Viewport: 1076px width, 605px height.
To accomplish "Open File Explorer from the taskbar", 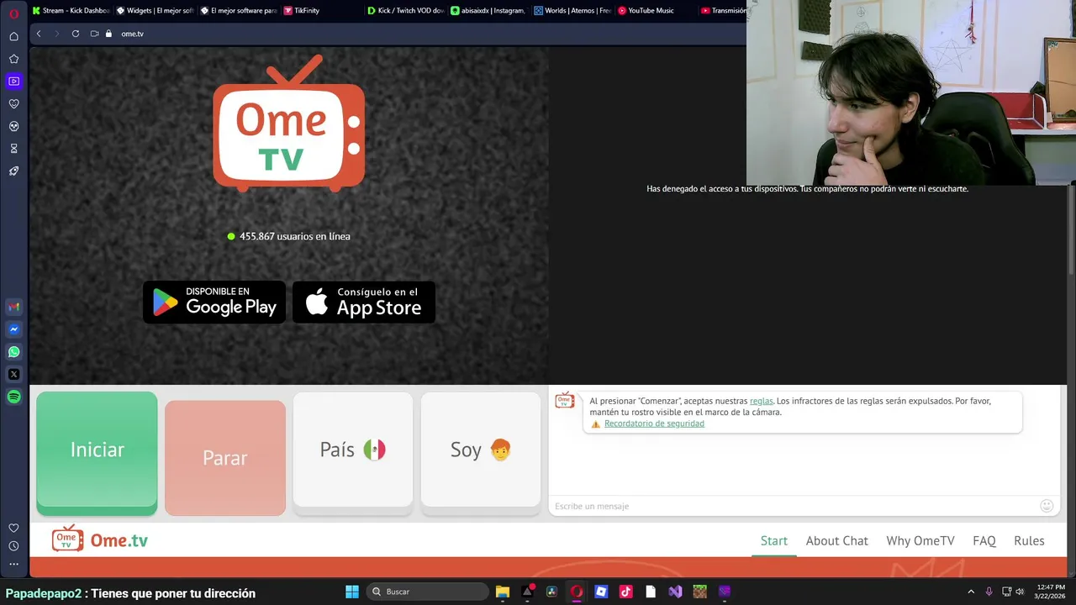I will click(503, 592).
